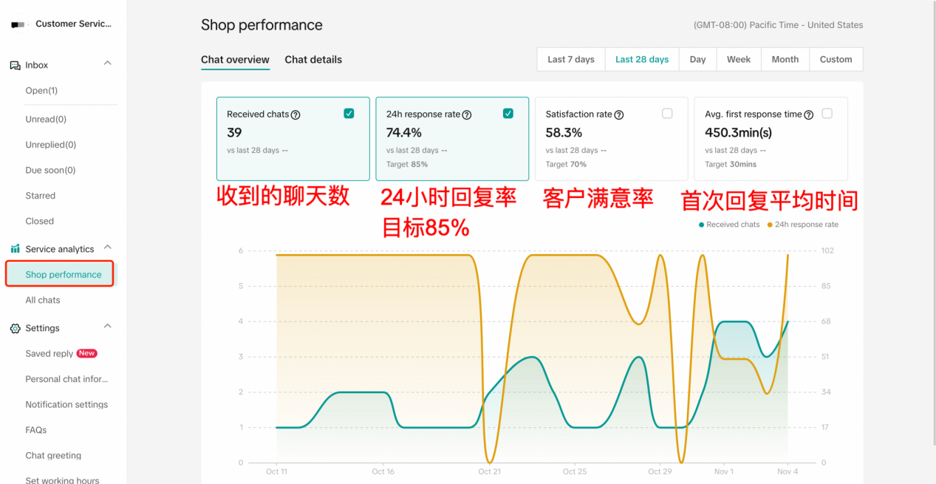Uncheck the Received chats checkbox

click(x=349, y=114)
